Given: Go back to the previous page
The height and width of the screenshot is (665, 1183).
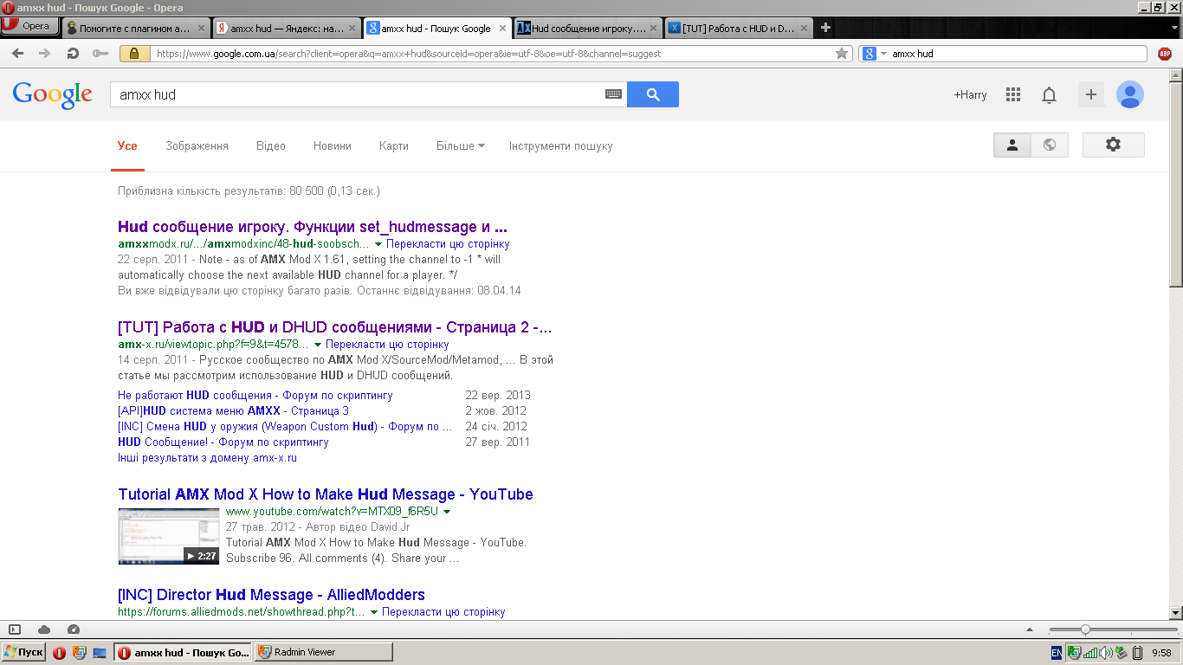Looking at the screenshot, I should [x=18, y=54].
